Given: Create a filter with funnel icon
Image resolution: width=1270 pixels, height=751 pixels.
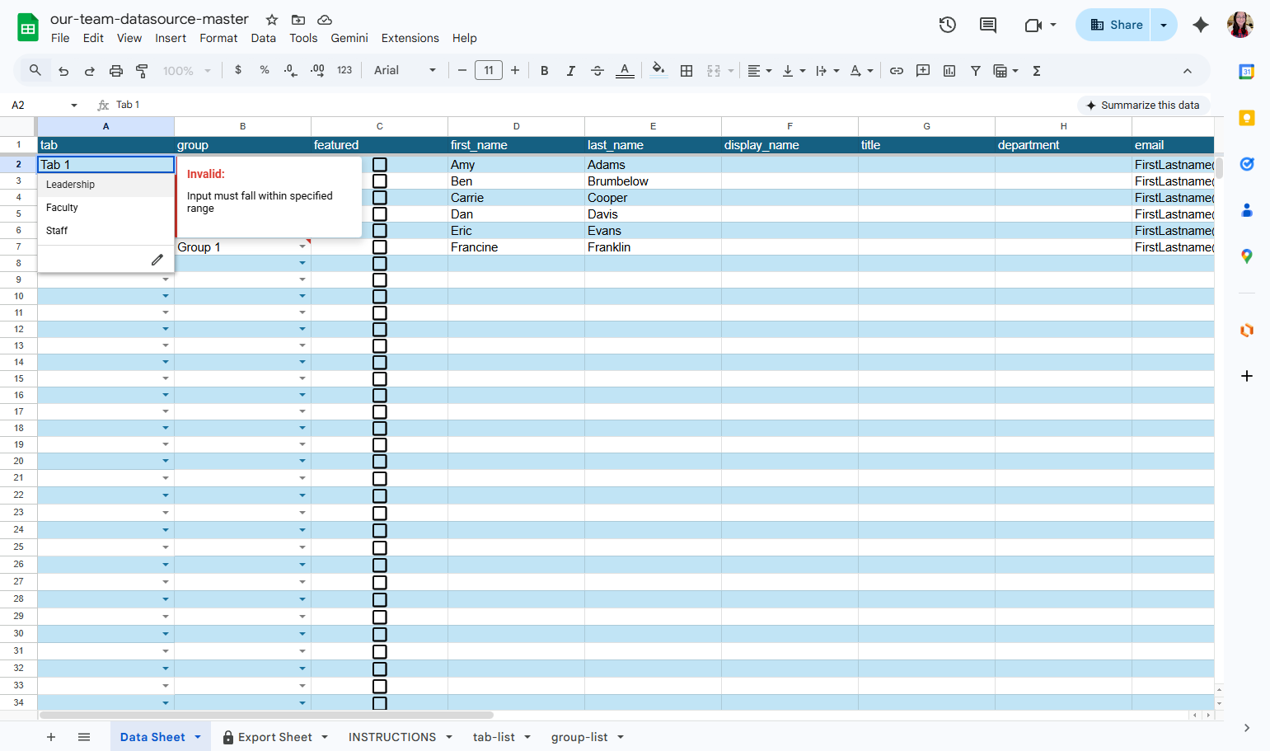Looking at the screenshot, I should (x=976, y=71).
